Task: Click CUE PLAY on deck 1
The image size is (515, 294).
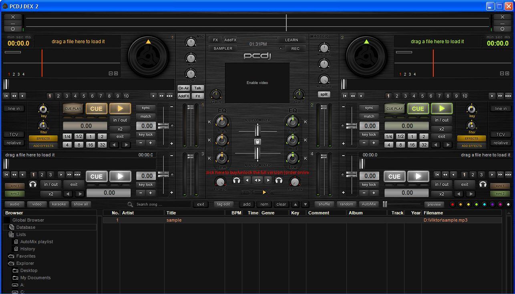Action: (73, 108)
